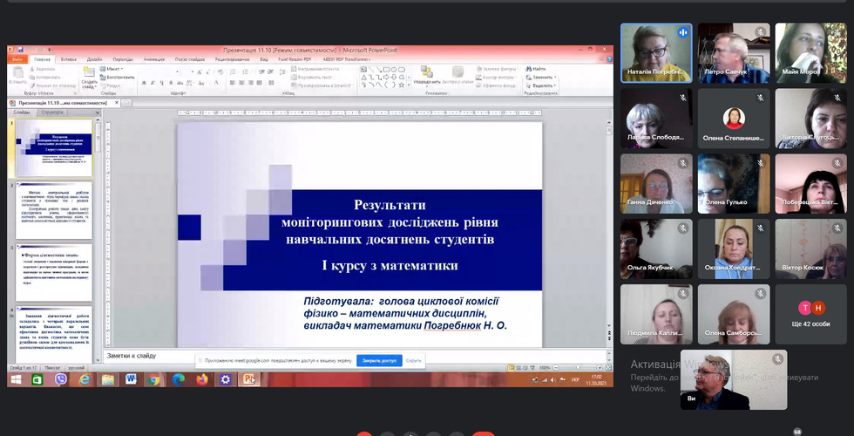This screenshot has width=854, height=436.
Task: Open the Foxit Reader PDF ribbon tab
Action: [295, 59]
